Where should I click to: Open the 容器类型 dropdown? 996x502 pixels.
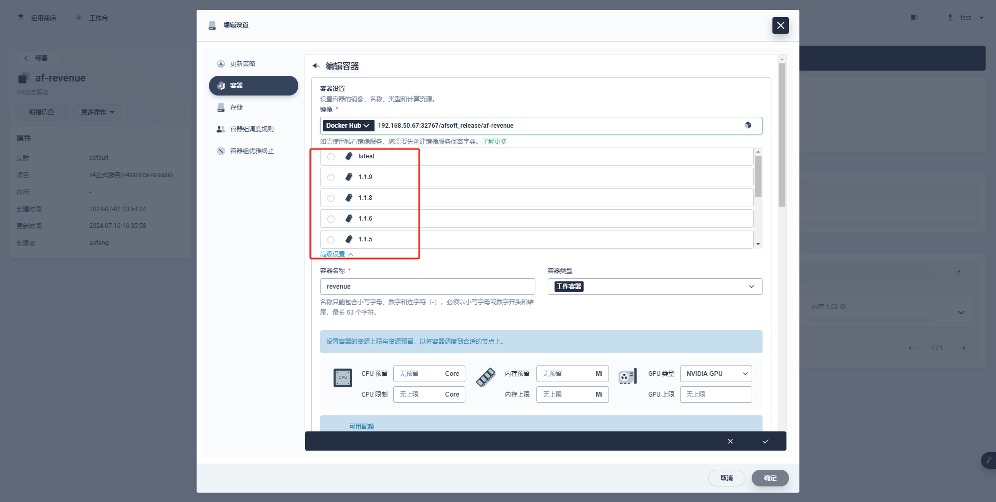pyautogui.click(x=655, y=287)
